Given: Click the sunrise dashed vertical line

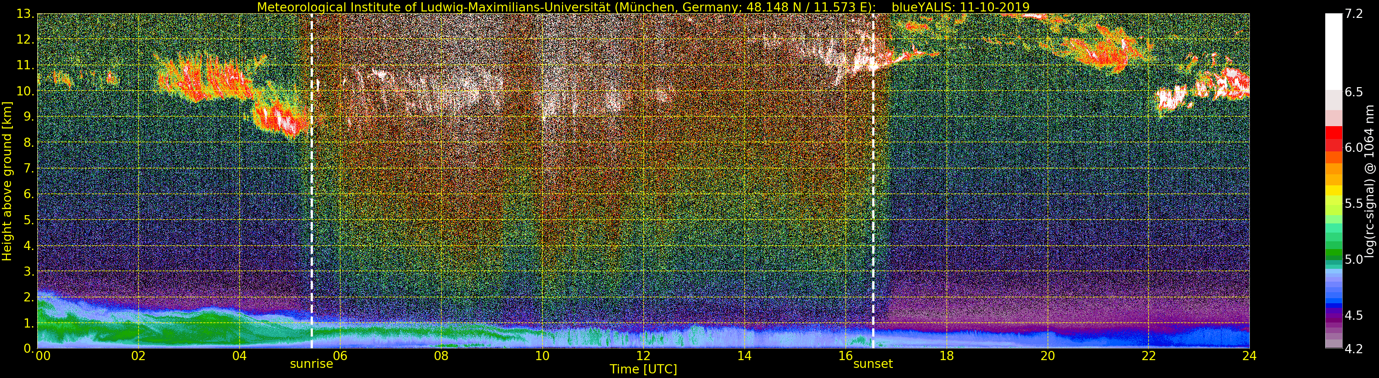Looking at the screenshot, I should pyautogui.click(x=312, y=181).
